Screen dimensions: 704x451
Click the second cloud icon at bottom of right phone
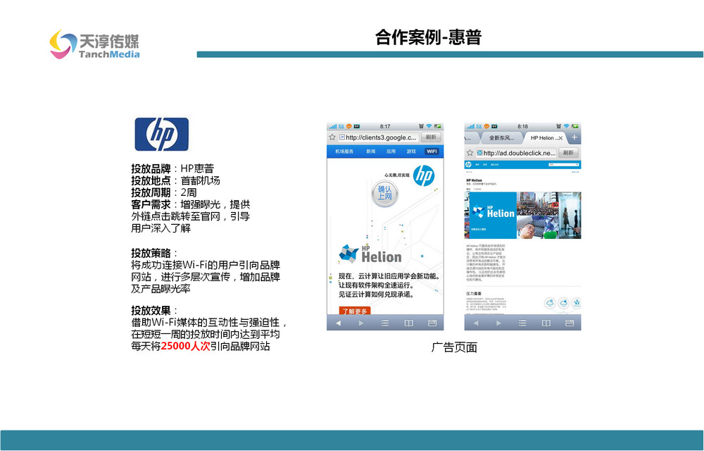click(x=563, y=303)
